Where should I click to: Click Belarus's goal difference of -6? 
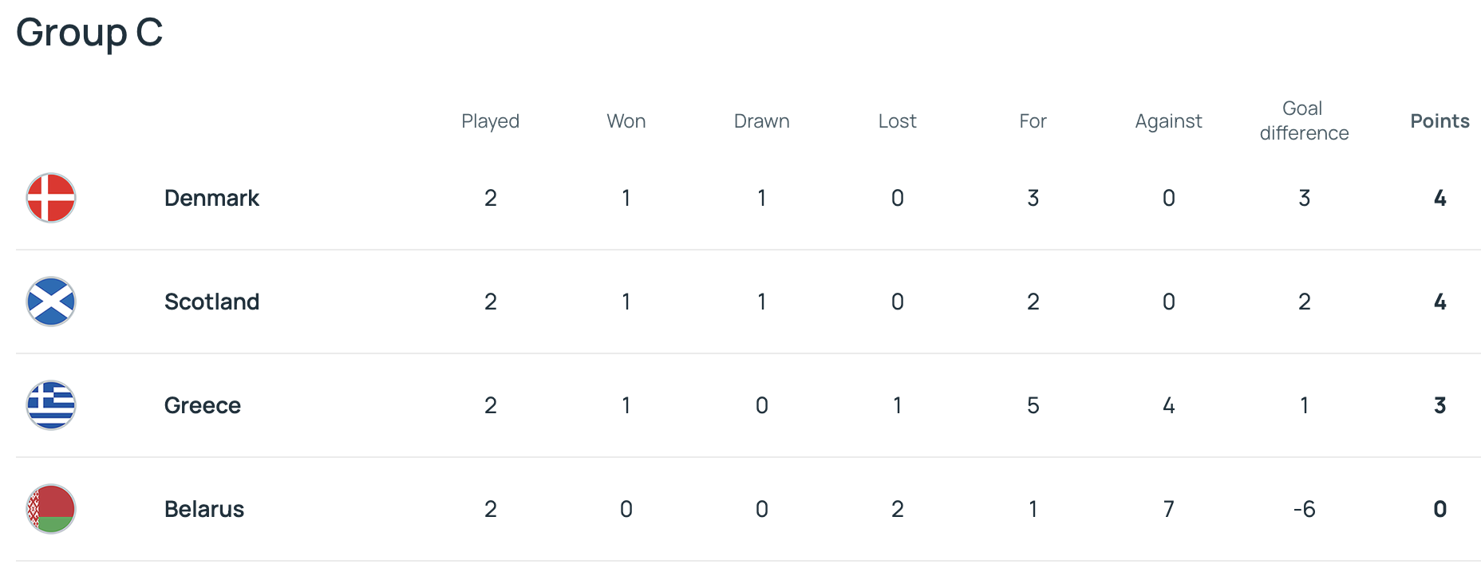pyautogui.click(x=1304, y=509)
